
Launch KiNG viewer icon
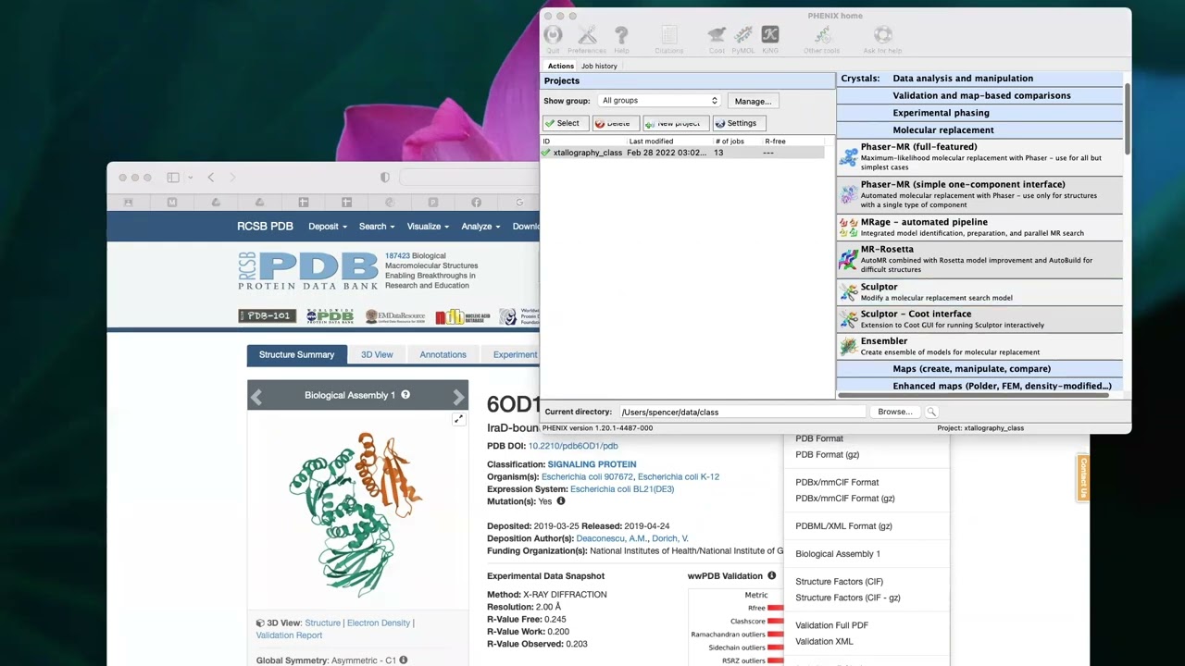pos(770,35)
